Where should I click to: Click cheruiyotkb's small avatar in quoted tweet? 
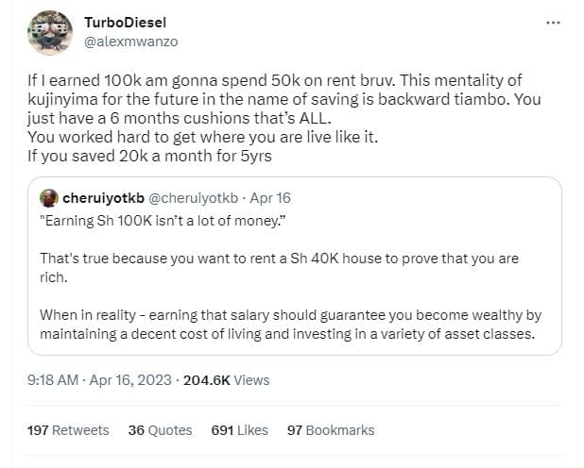pyautogui.click(x=50, y=198)
